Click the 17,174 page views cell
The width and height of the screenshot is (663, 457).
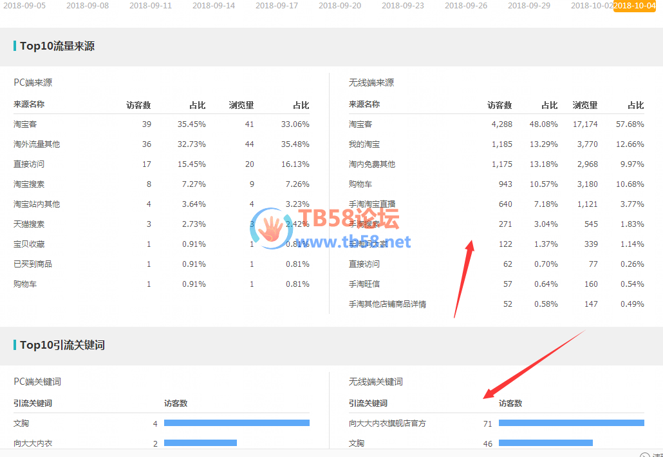(x=585, y=124)
